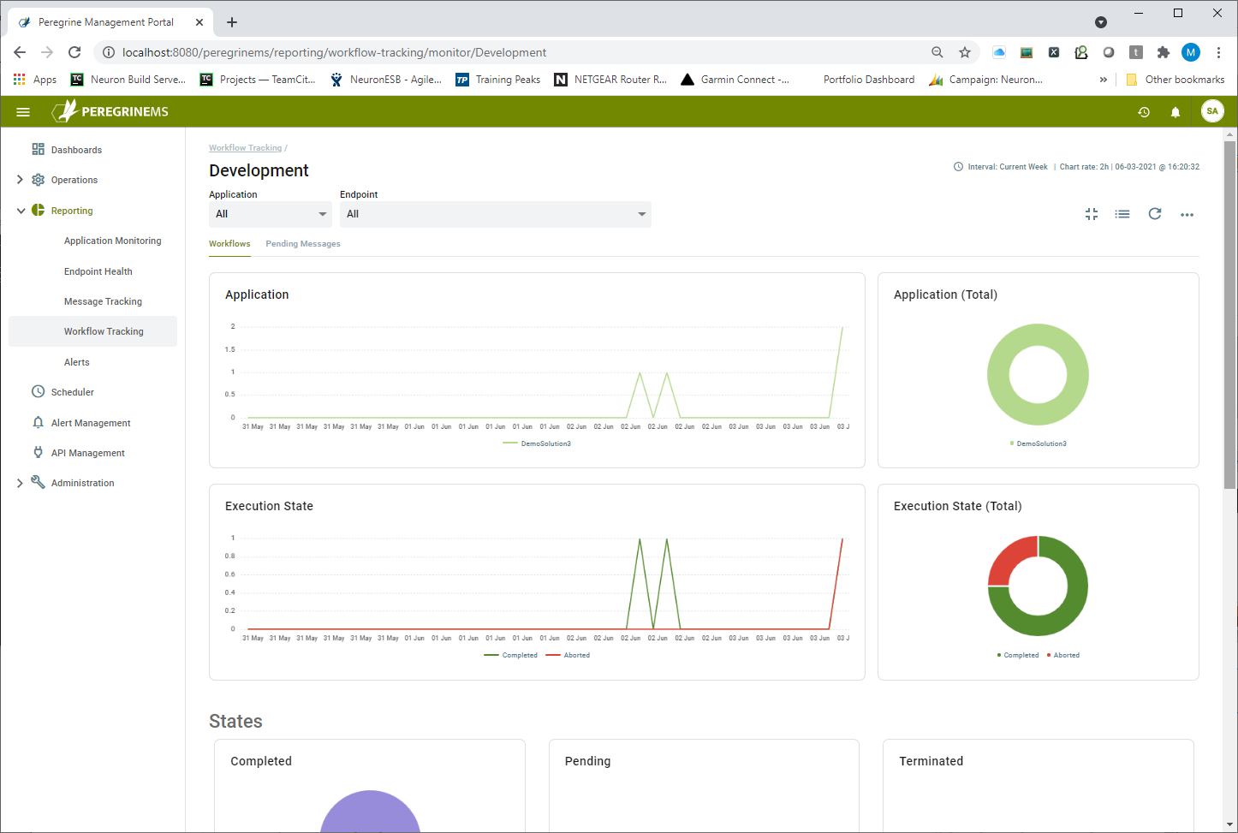This screenshot has width=1238, height=833.
Task: Open the tab search dropdown arrow
Action: (1101, 22)
